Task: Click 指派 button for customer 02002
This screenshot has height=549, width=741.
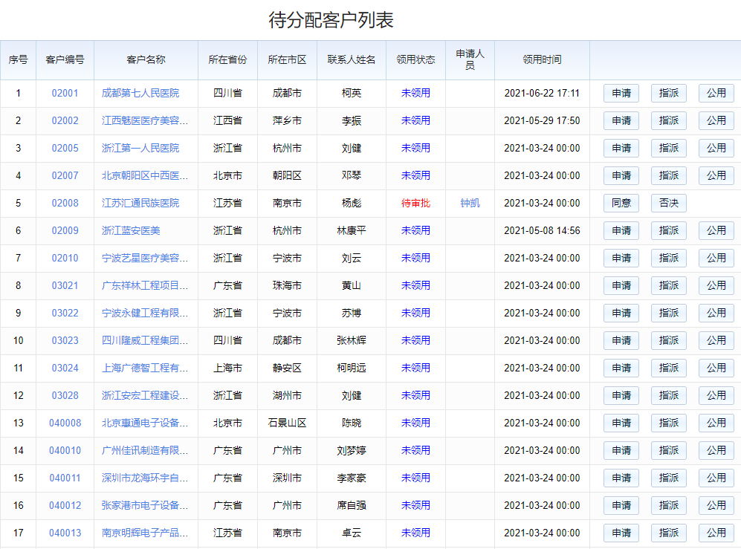Action: click(668, 121)
